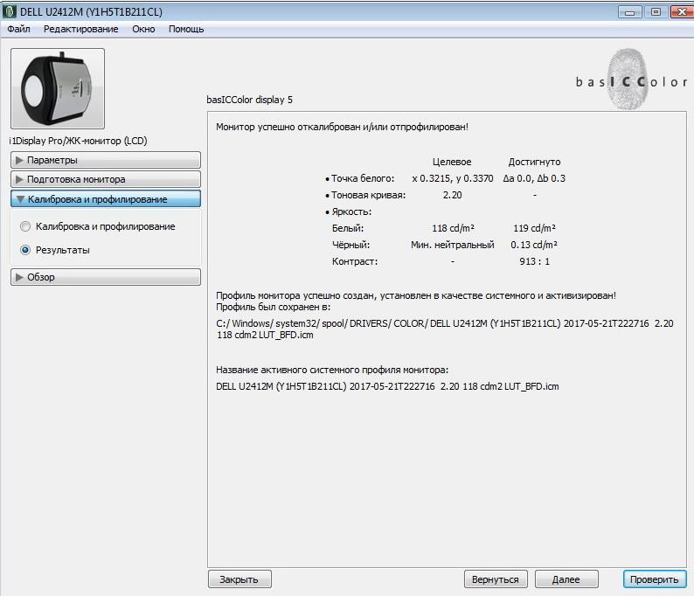
Task: Click the Тоновая кривая label
Action: pyautogui.click(x=368, y=195)
